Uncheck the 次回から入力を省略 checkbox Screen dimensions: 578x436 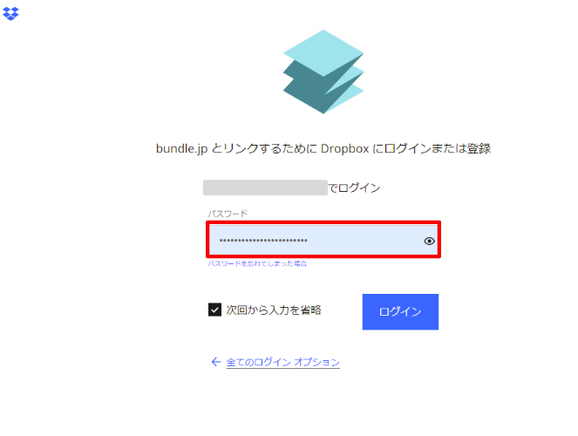pyautogui.click(x=214, y=310)
